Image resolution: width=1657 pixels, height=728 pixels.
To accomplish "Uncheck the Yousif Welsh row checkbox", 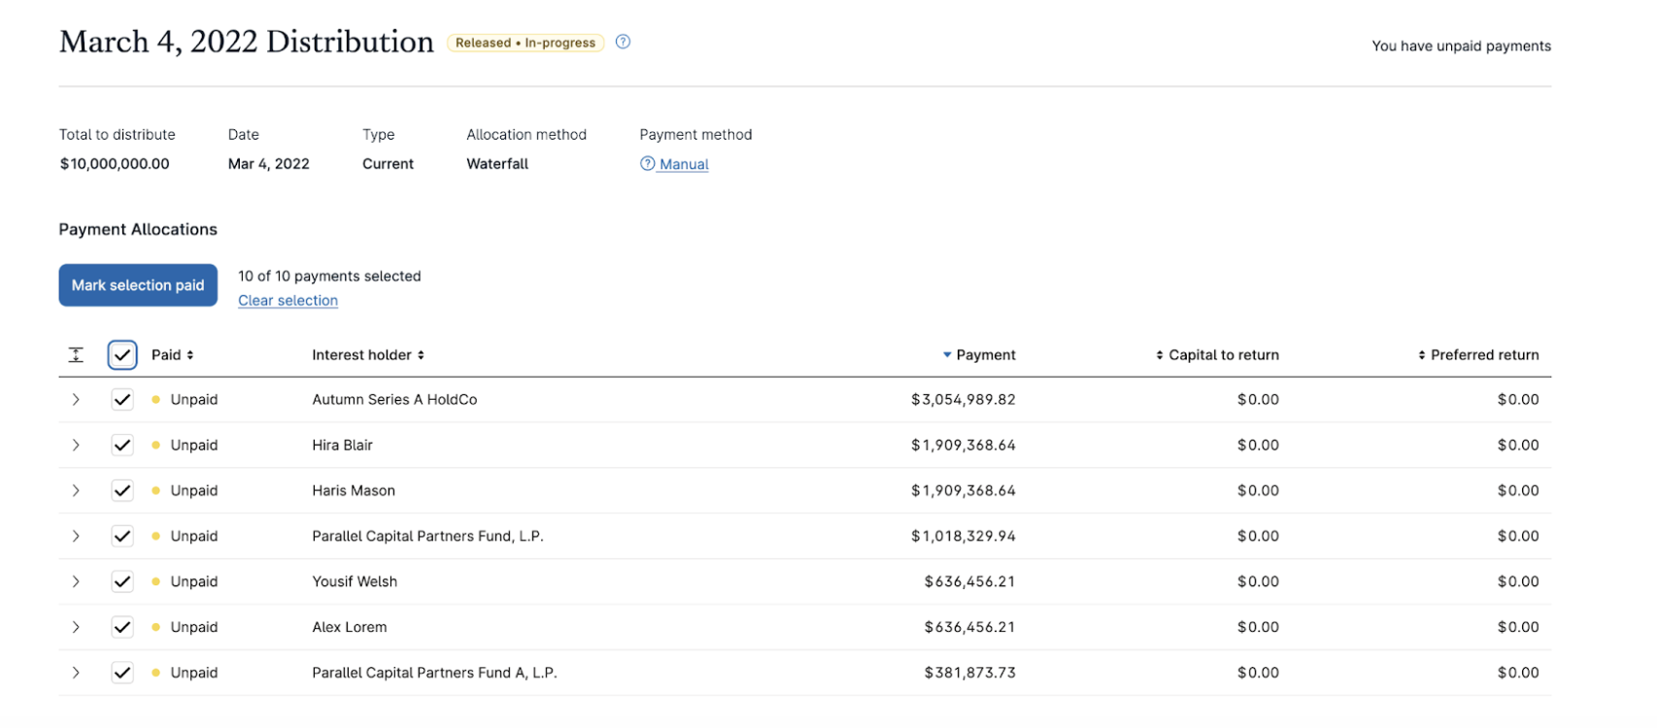I will click(122, 581).
